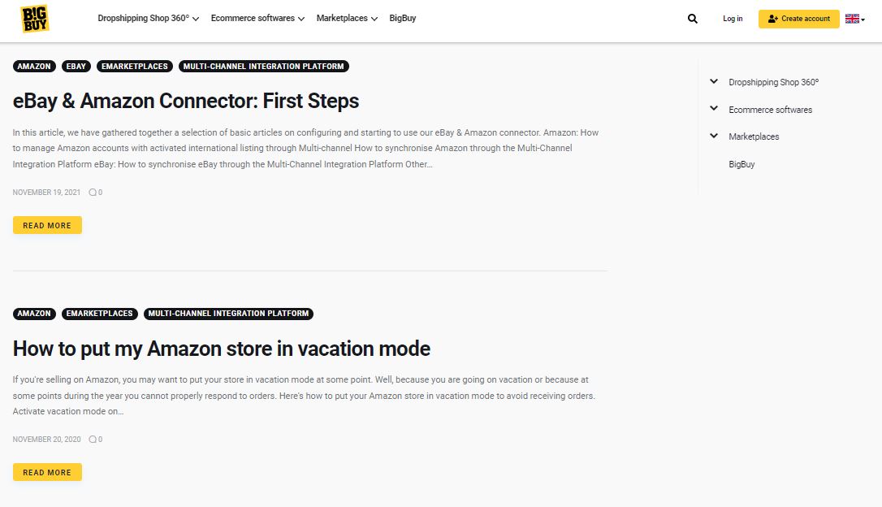Open the eBay & Amazon Connector article title

pyautogui.click(x=185, y=101)
